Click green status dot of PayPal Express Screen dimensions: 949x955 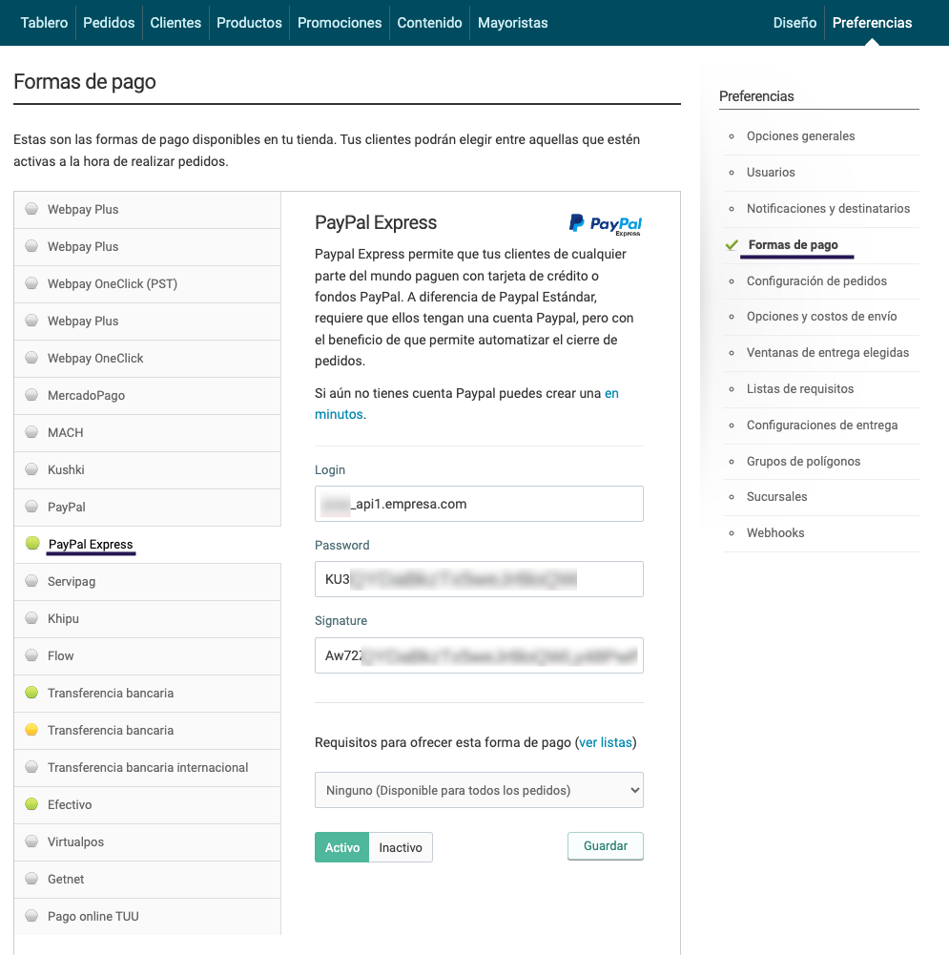coord(32,543)
